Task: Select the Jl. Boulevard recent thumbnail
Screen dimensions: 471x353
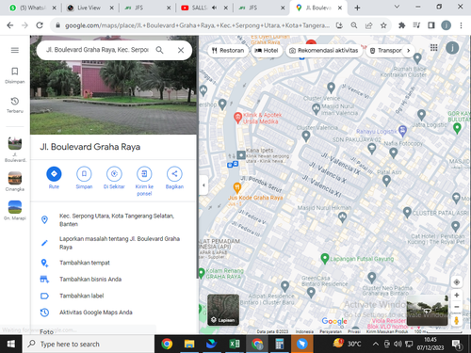Action: coord(15,150)
